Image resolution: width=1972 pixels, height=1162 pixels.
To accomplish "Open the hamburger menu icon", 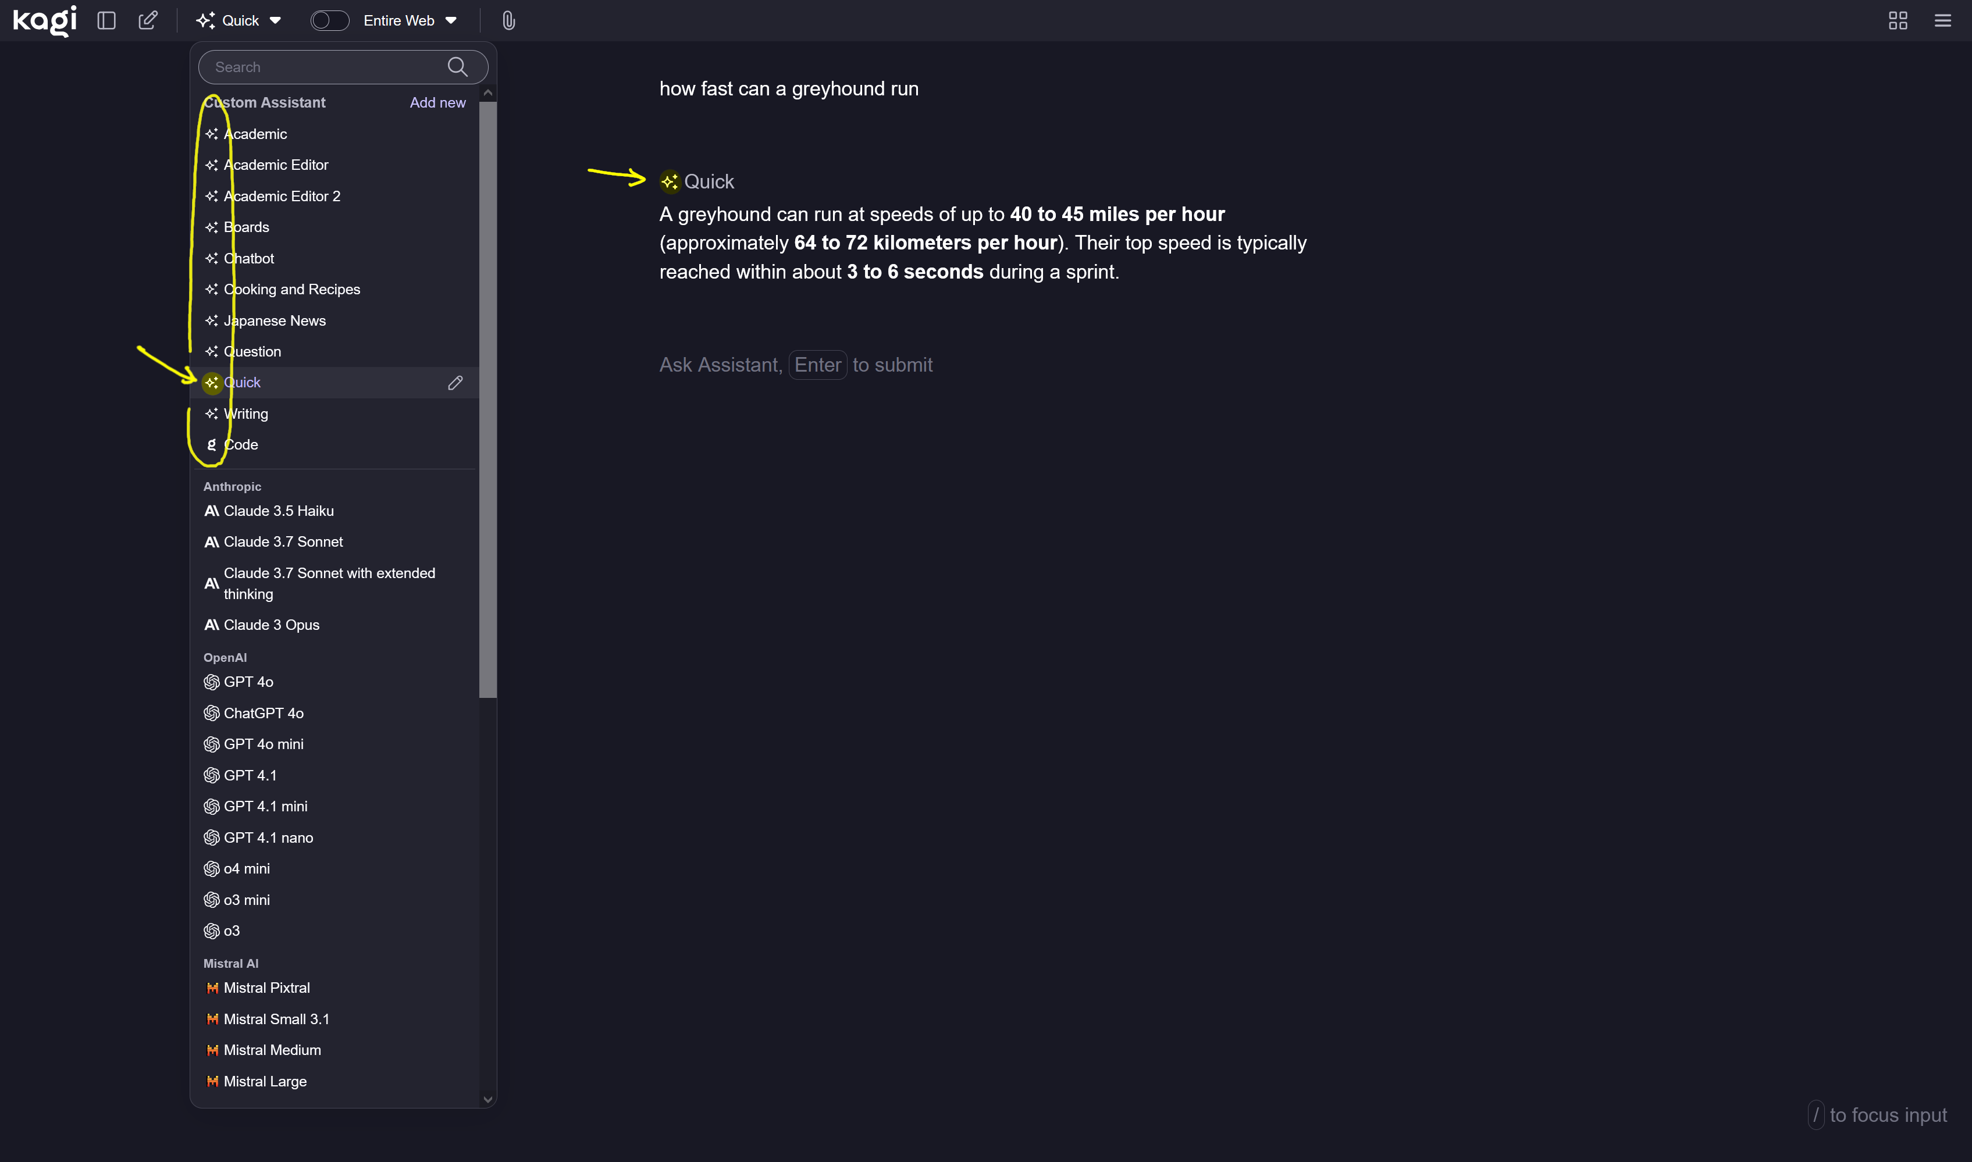I will [x=1942, y=20].
